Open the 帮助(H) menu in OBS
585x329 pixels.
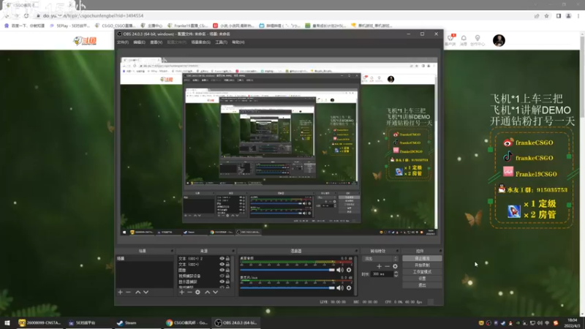(238, 42)
